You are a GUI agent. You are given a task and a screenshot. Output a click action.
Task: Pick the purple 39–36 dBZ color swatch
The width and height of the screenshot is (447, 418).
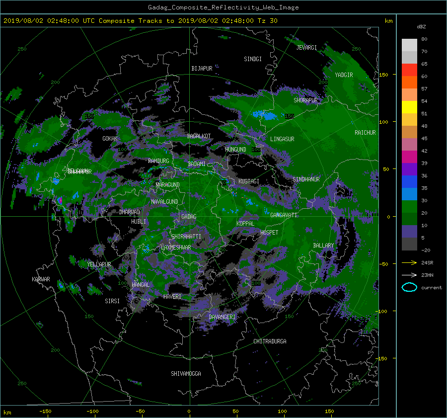409,169
